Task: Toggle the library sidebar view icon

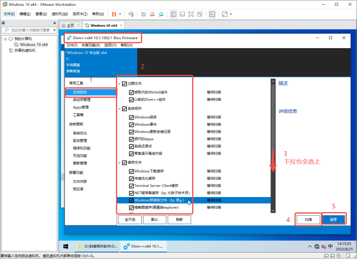Action: (174, 14)
